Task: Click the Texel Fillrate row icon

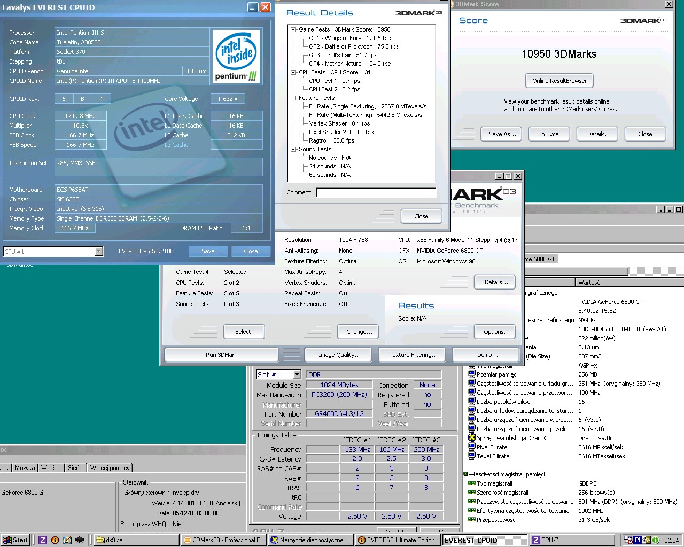Action: point(472,456)
